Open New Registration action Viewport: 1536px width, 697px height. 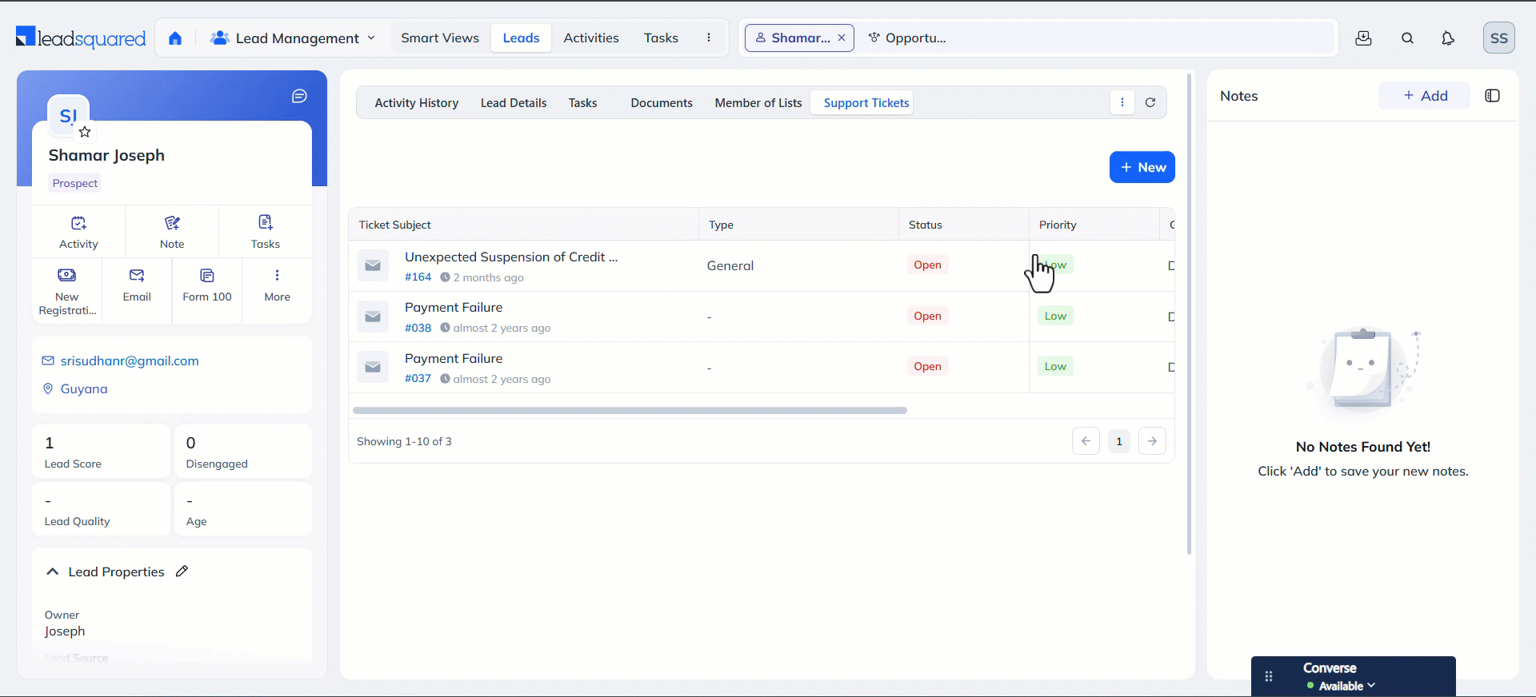(x=67, y=291)
